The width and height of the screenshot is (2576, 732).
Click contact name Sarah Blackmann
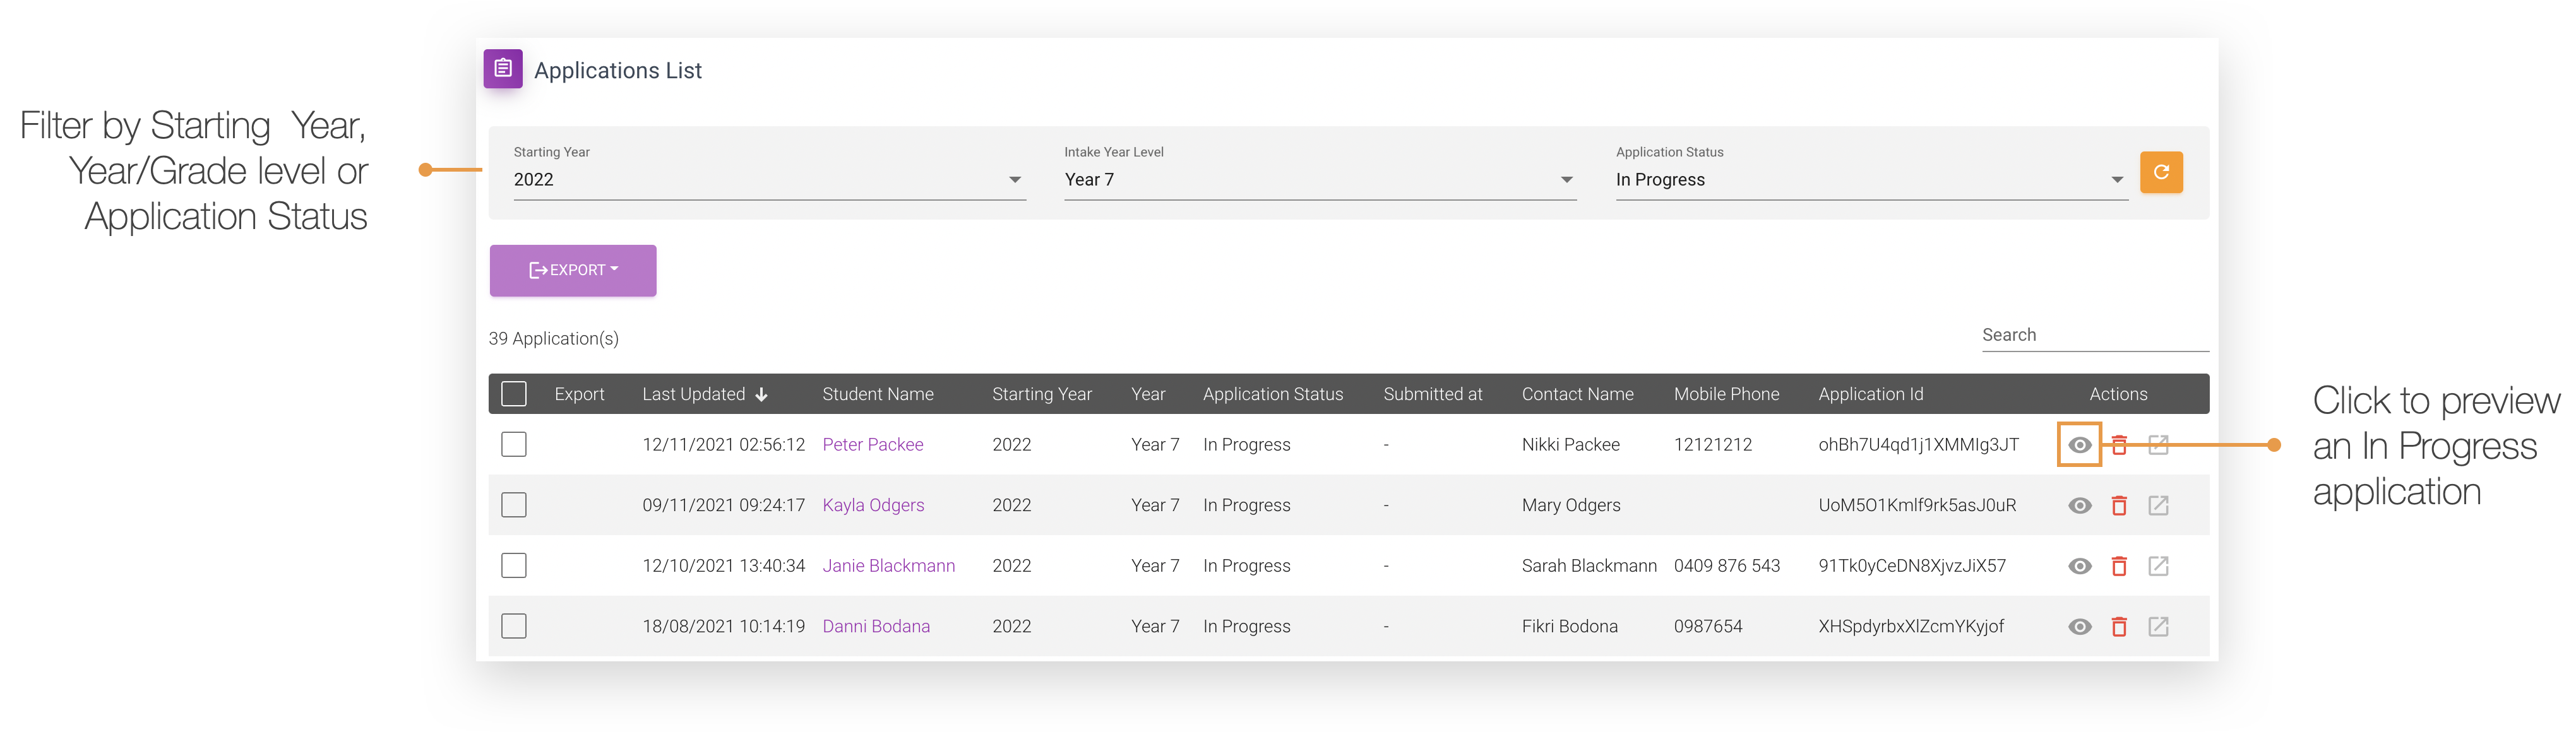coord(1589,566)
